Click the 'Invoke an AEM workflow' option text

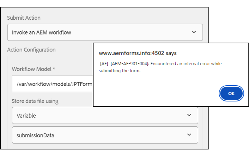click(x=41, y=32)
